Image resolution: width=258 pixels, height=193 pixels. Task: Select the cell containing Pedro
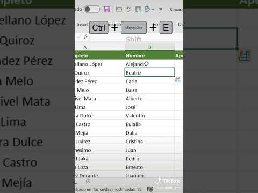(x=149, y=158)
